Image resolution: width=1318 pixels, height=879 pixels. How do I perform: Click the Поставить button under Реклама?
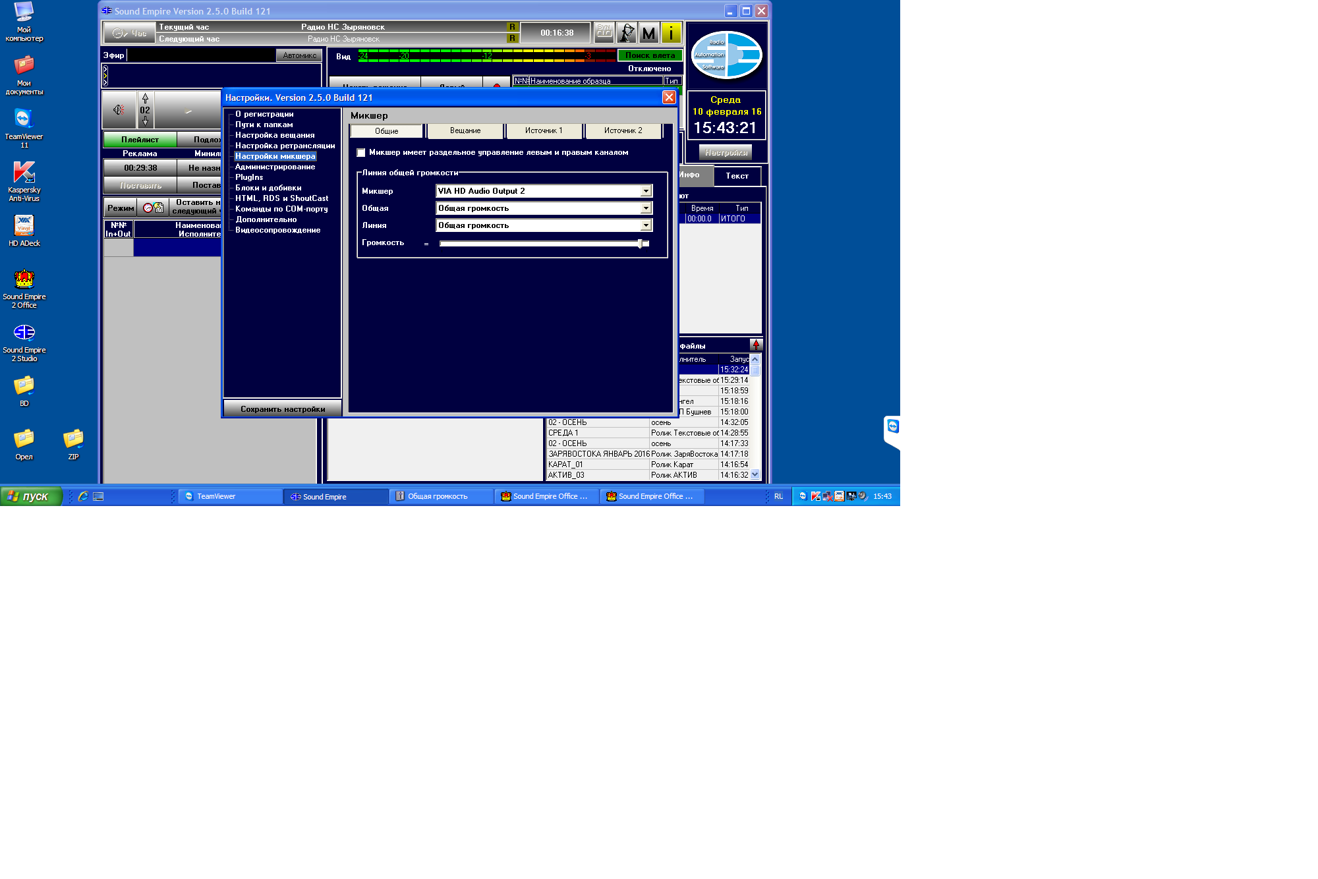pos(140,186)
